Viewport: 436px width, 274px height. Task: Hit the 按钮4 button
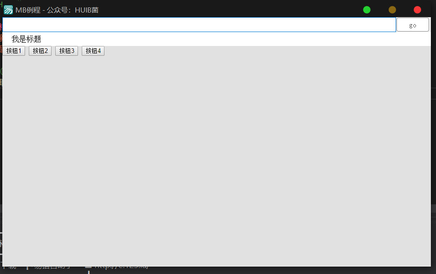point(93,51)
